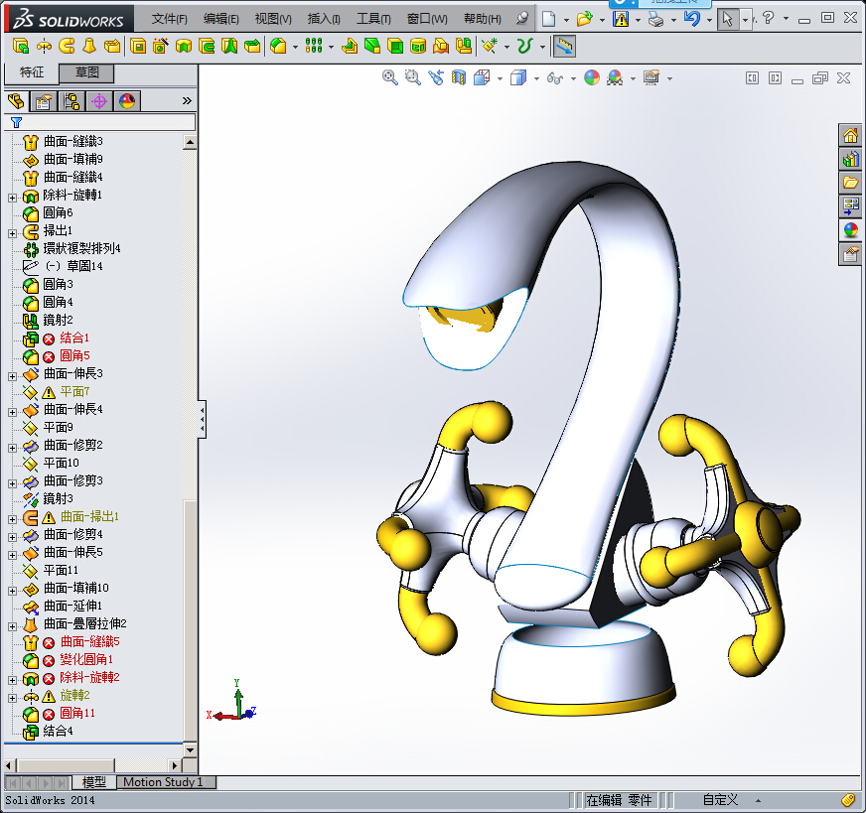Click the ConfigurationManager icon above the tree
The width and height of the screenshot is (866, 813).
click(71, 100)
